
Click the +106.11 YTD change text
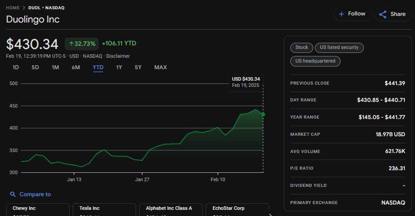pyautogui.click(x=119, y=43)
